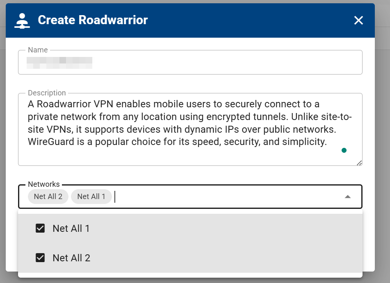The width and height of the screenshot is (390, 283).
Task: Click the Net All 2 chip in Networks
Action: coord(48,197)
